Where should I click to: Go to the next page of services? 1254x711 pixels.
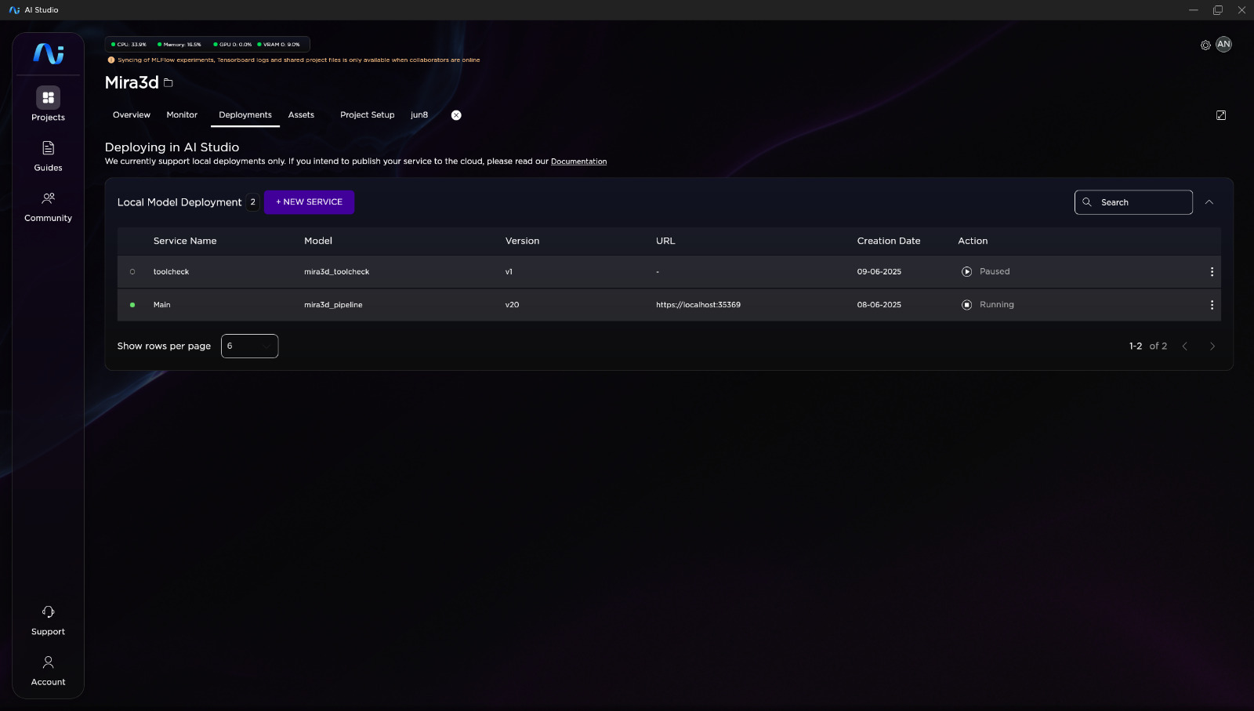[x=1212, y=346]
